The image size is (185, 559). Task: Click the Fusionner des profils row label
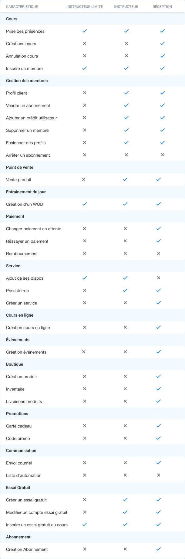tap(26, 143)
